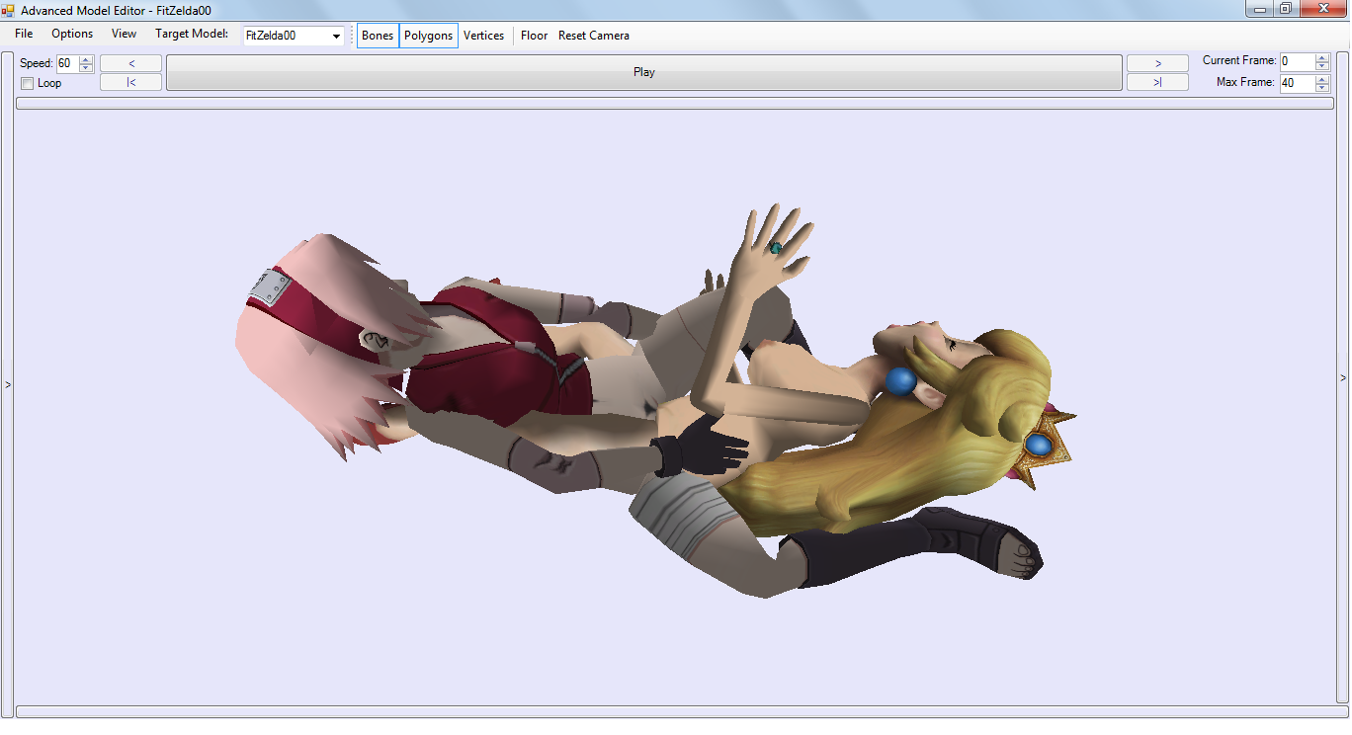This screenshot has height=735, width=1352.
Task: Open the Options menu
Action: point(72,35)
